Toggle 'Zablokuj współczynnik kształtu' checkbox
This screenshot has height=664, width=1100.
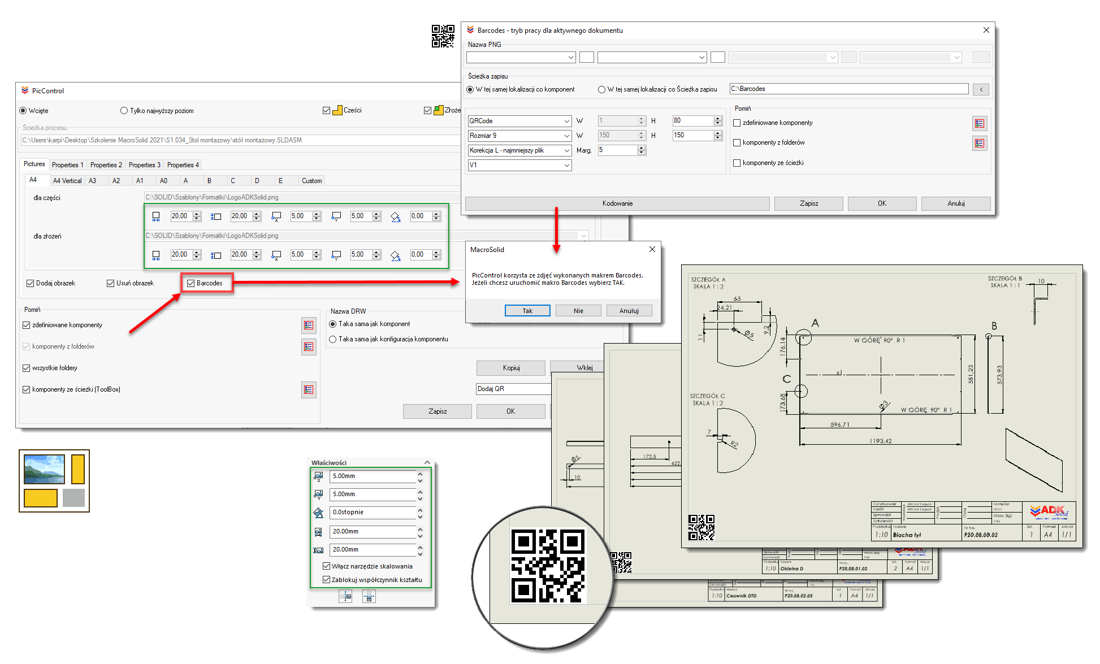pyautogui.click(x=327, y=579)
